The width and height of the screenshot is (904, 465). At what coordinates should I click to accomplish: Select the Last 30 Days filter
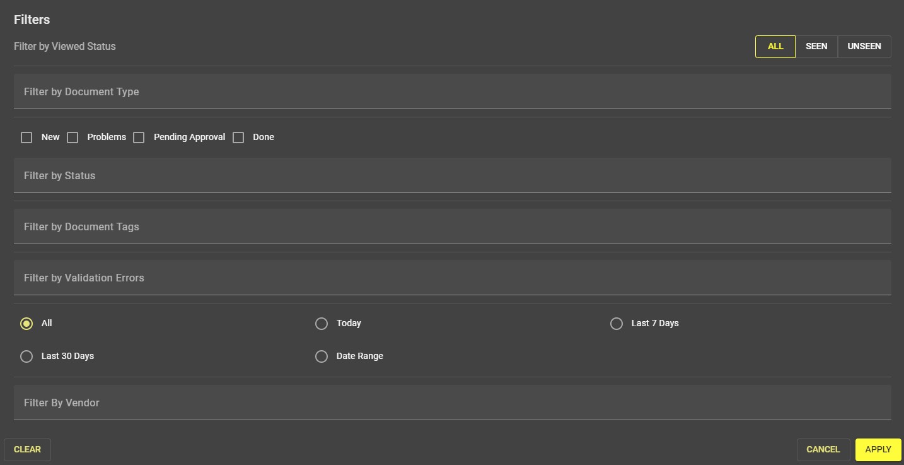(26, 356)
